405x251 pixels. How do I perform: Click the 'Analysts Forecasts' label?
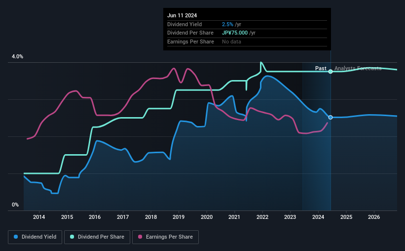pyautogui.click(x=358, y=68)
